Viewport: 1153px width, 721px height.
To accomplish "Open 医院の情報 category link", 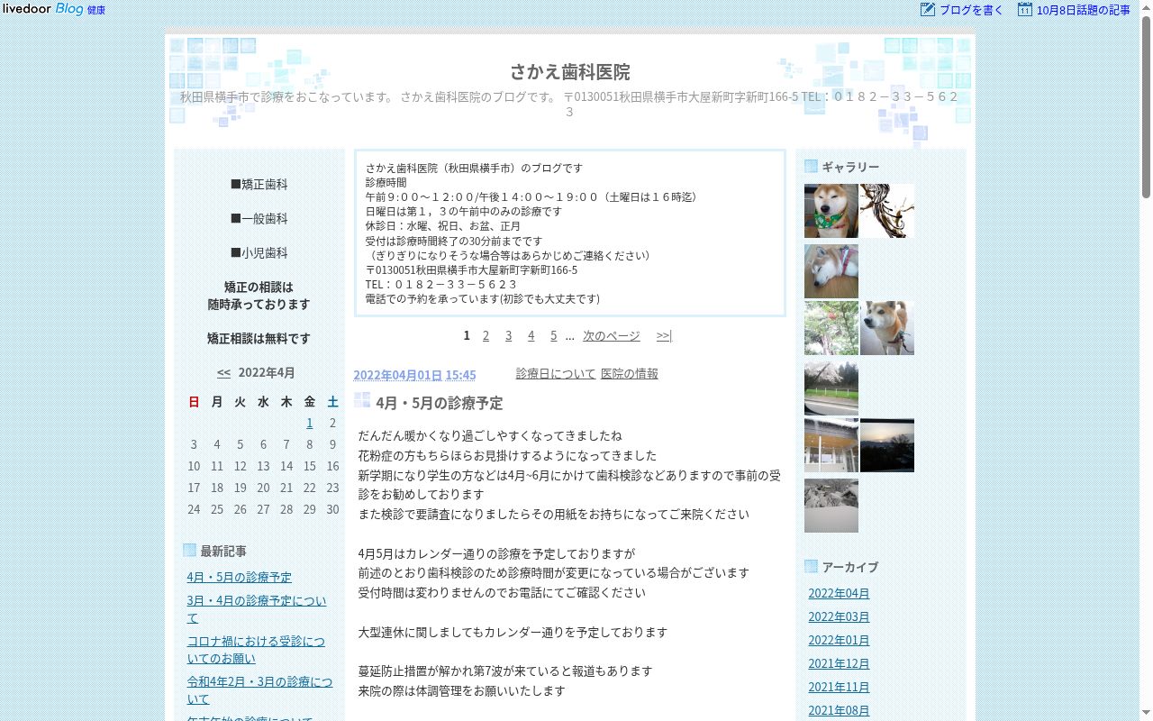I will pyautogui.click(x=630, y=373).
